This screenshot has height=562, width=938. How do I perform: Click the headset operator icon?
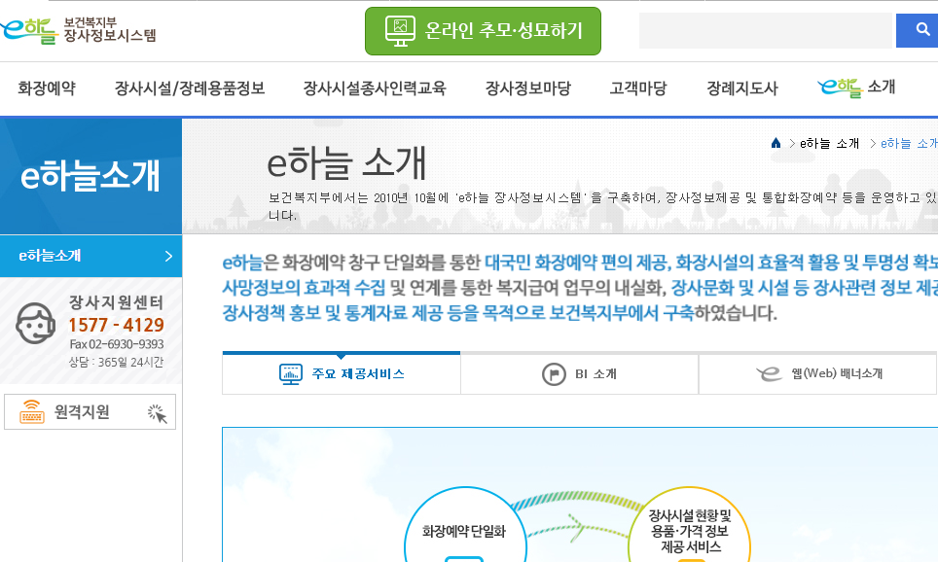coord(35,324)
